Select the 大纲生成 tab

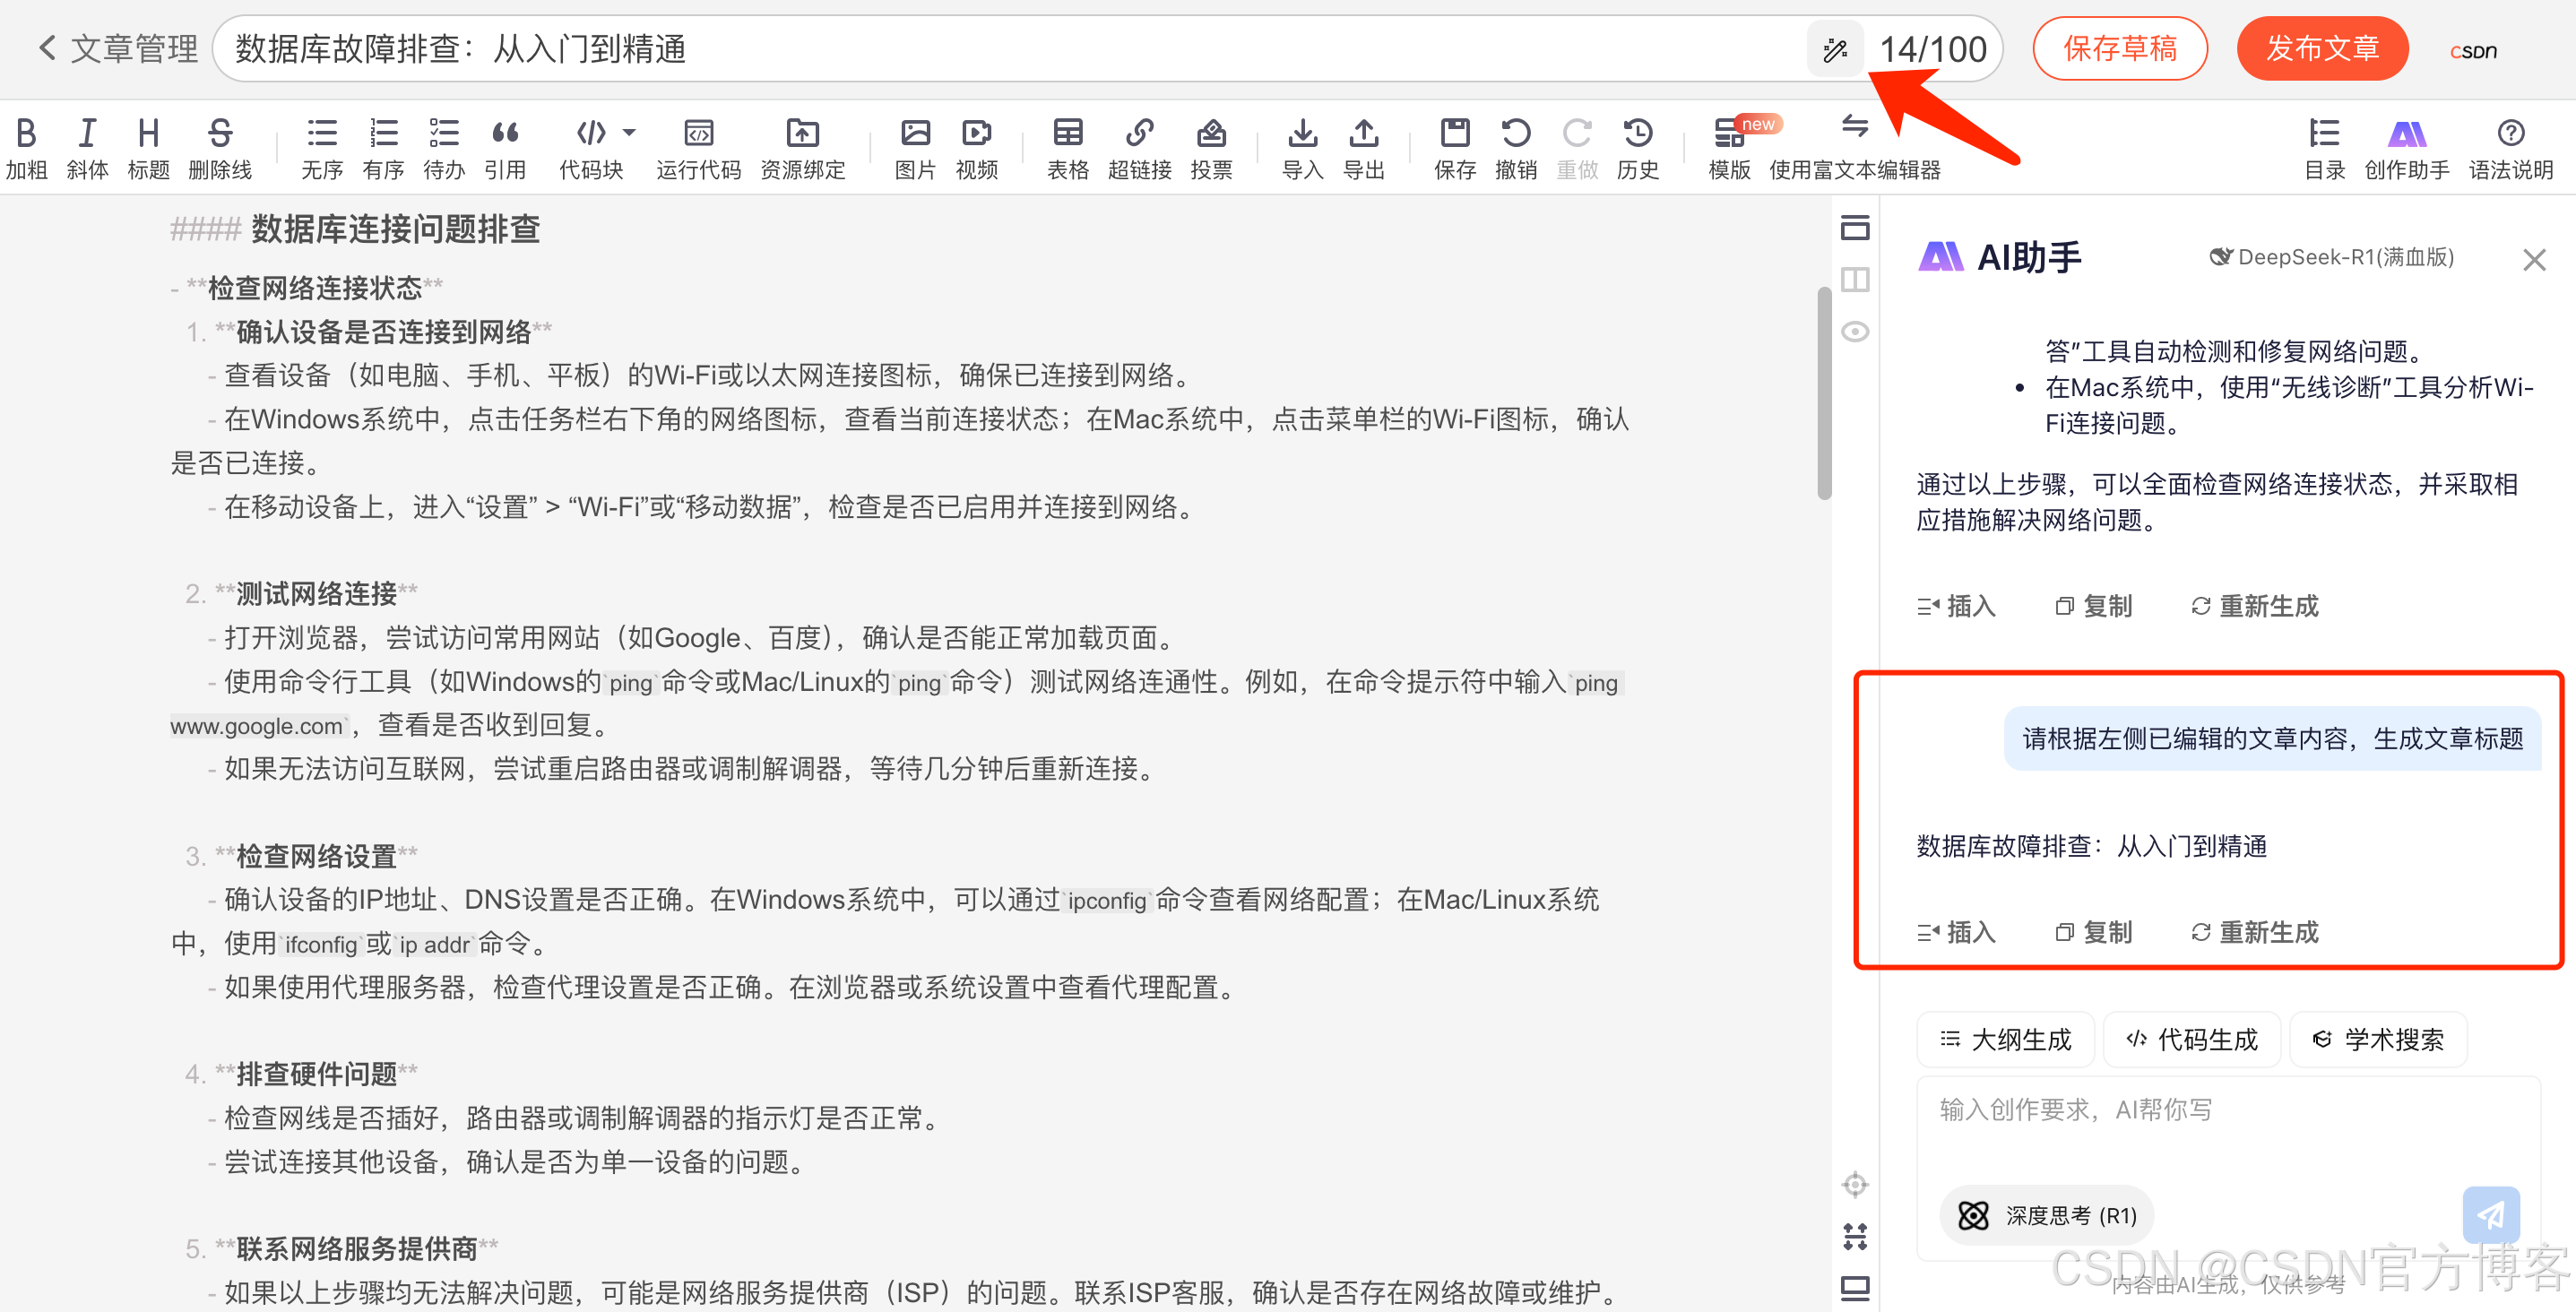point(2006,1040)
